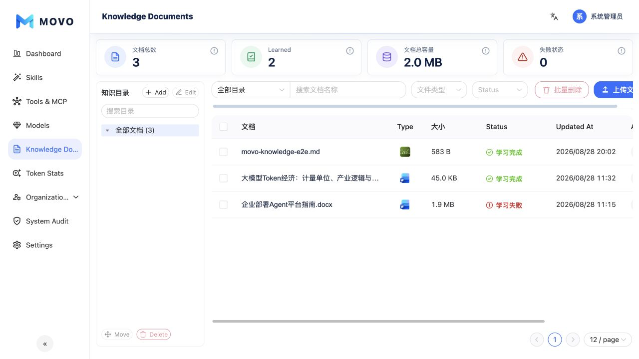Click info icon on 文档总数 card
The image size is (639, 359).
pyautogui.click(x=214, y=51)
